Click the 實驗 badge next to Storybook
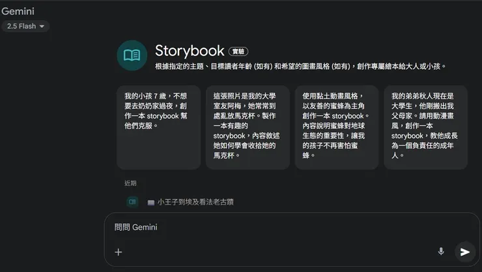The width and height of the screenshot is (482, 272). [x=238, y=52]
